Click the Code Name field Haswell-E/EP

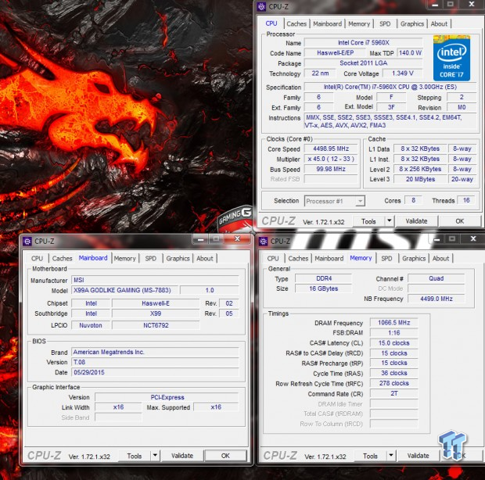click(x=335, y=53)
